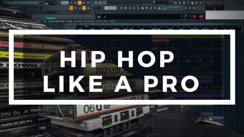Open the mixer view icon
The image size is (244, 137).
(x=134, y=8)
